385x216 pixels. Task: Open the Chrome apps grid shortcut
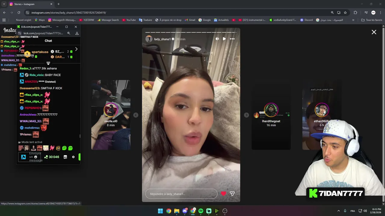click(4, 20)
